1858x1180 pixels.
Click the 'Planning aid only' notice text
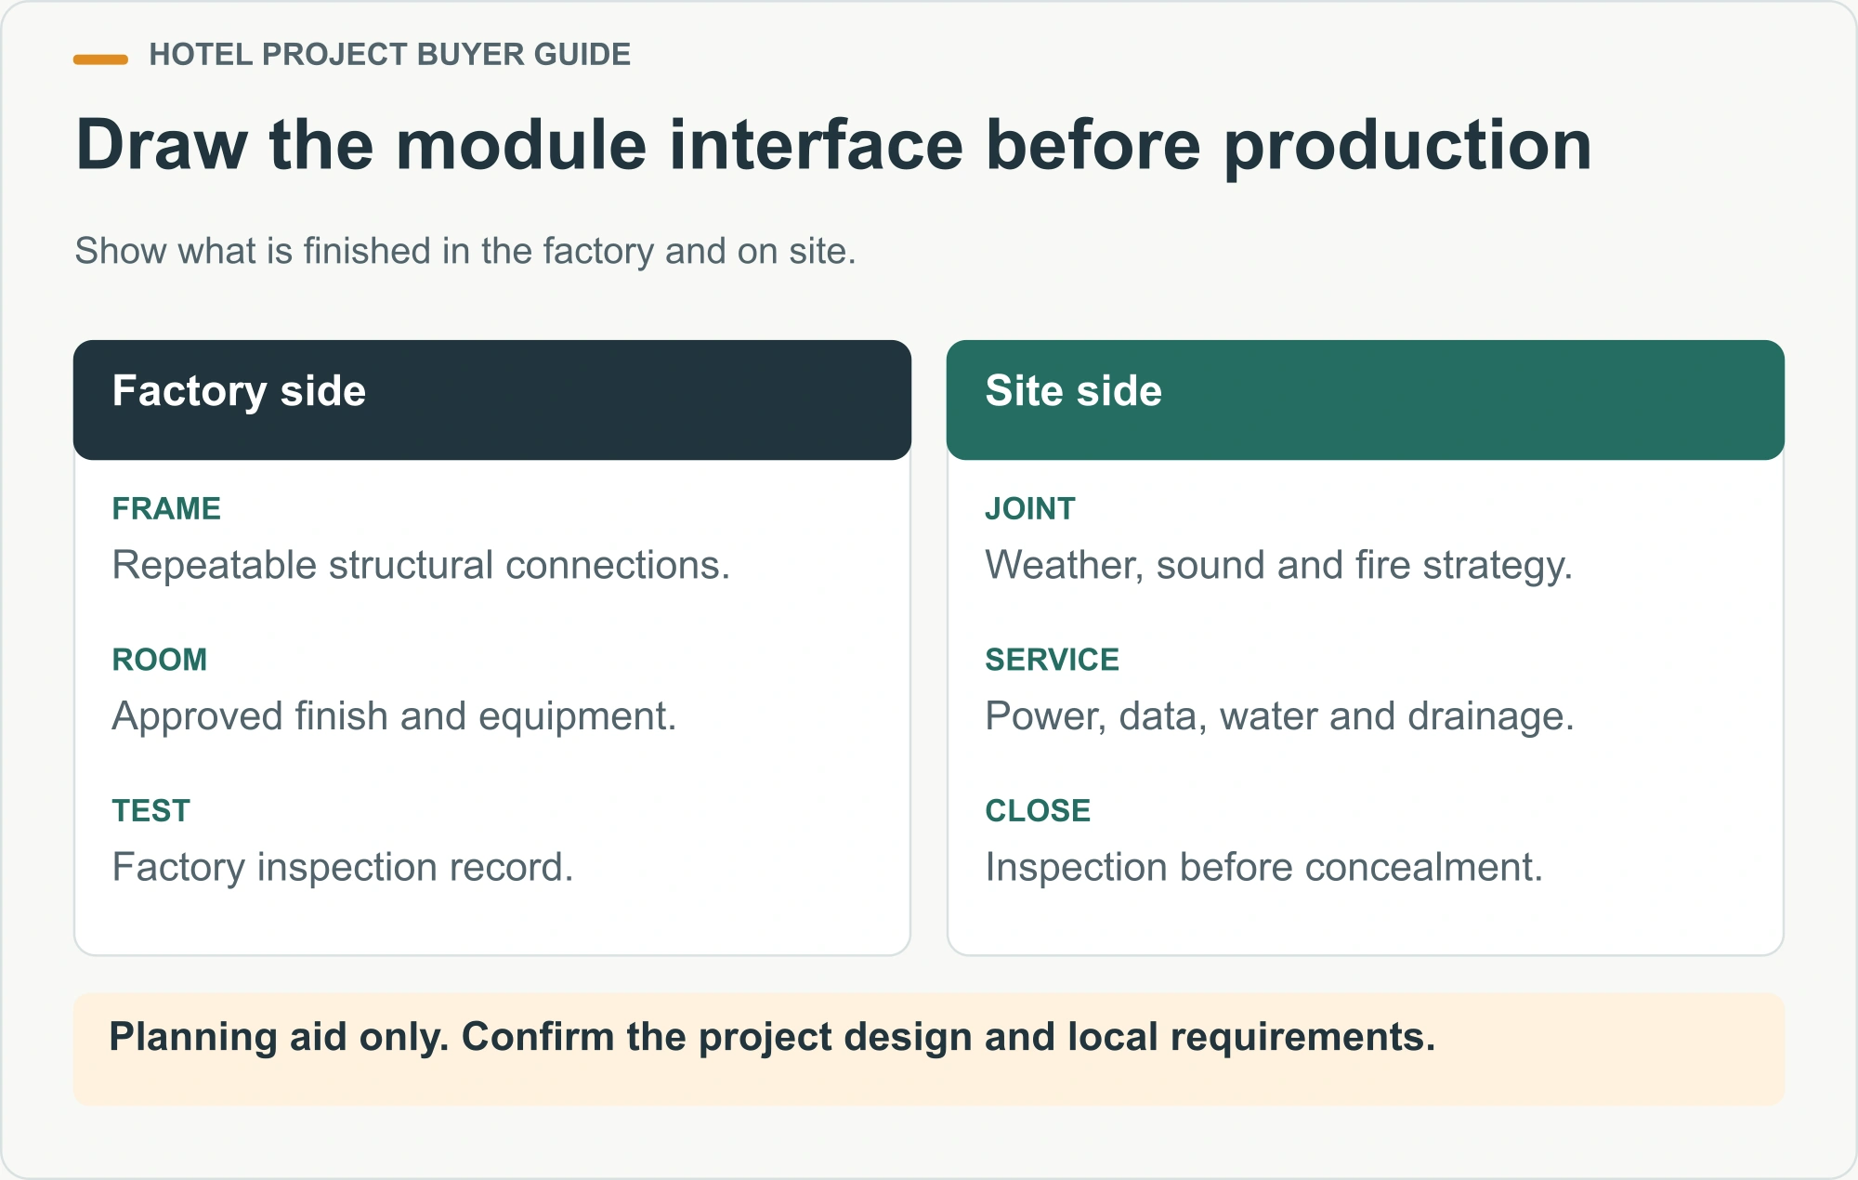(x=772, y=1037)
